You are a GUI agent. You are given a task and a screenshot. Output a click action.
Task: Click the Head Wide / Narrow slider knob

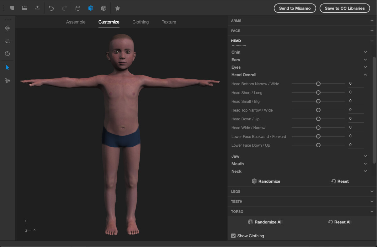click(x=318, y=128)
